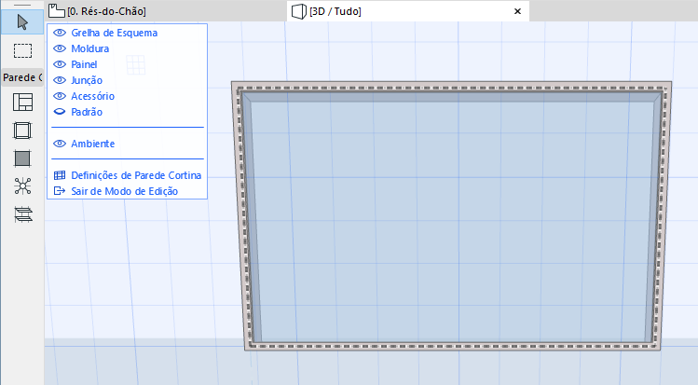Choose the Frame tool icon
The image size is (698, 385).
click(22, 131)
